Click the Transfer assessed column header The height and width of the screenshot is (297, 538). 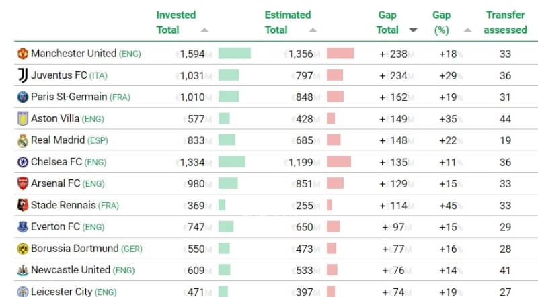click(506, 22)
